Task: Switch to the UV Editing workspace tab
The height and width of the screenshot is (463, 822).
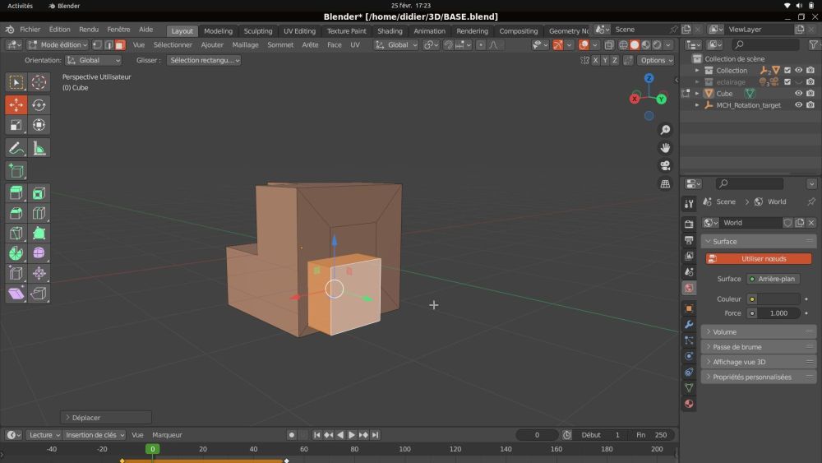Action: pyautogui.click(x=299, y=31)
